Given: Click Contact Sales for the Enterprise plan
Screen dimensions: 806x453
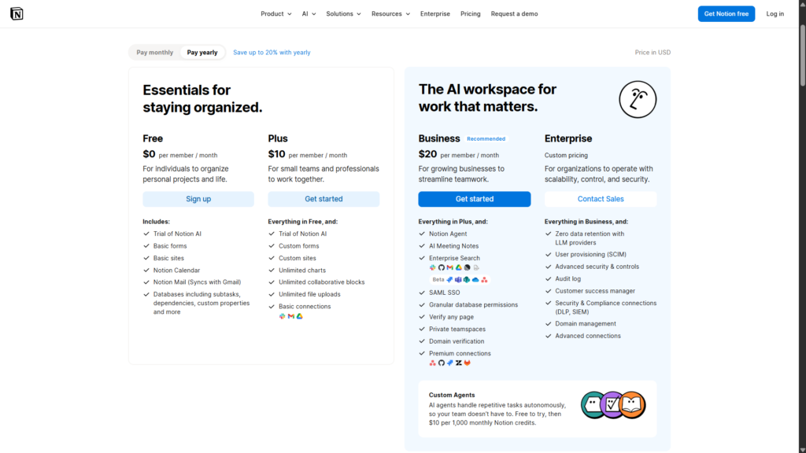Looking at the screenshot, I should click(x=601, y=199).
